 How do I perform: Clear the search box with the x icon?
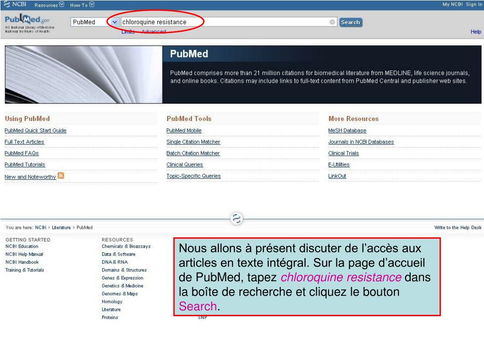[x=332, y=22]
